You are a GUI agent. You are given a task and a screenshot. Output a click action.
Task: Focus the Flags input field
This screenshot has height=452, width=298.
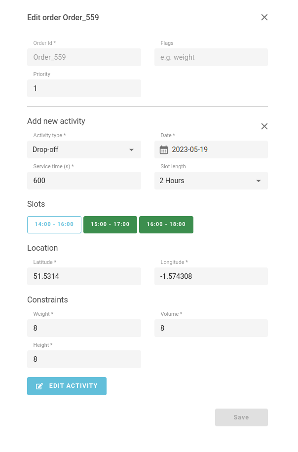[211, 57]
